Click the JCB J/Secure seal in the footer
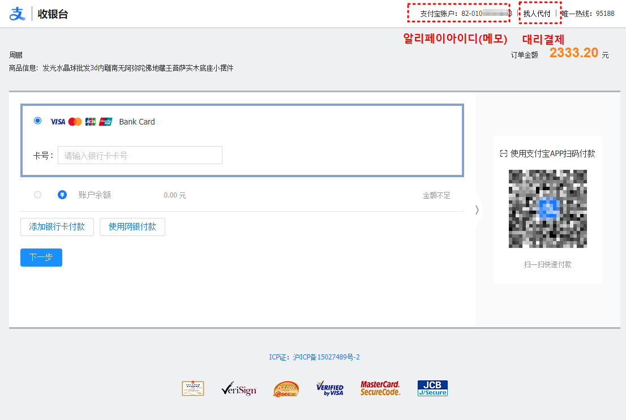626x420 pixels. coord(432,388)
